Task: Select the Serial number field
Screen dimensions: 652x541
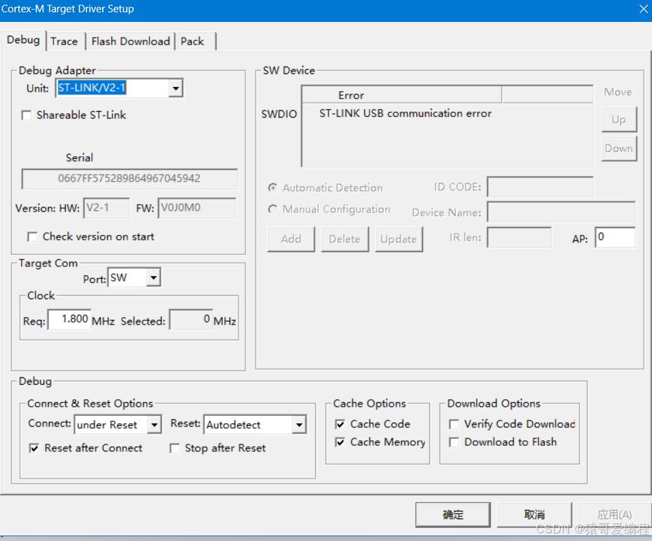Action: [130, 179]
